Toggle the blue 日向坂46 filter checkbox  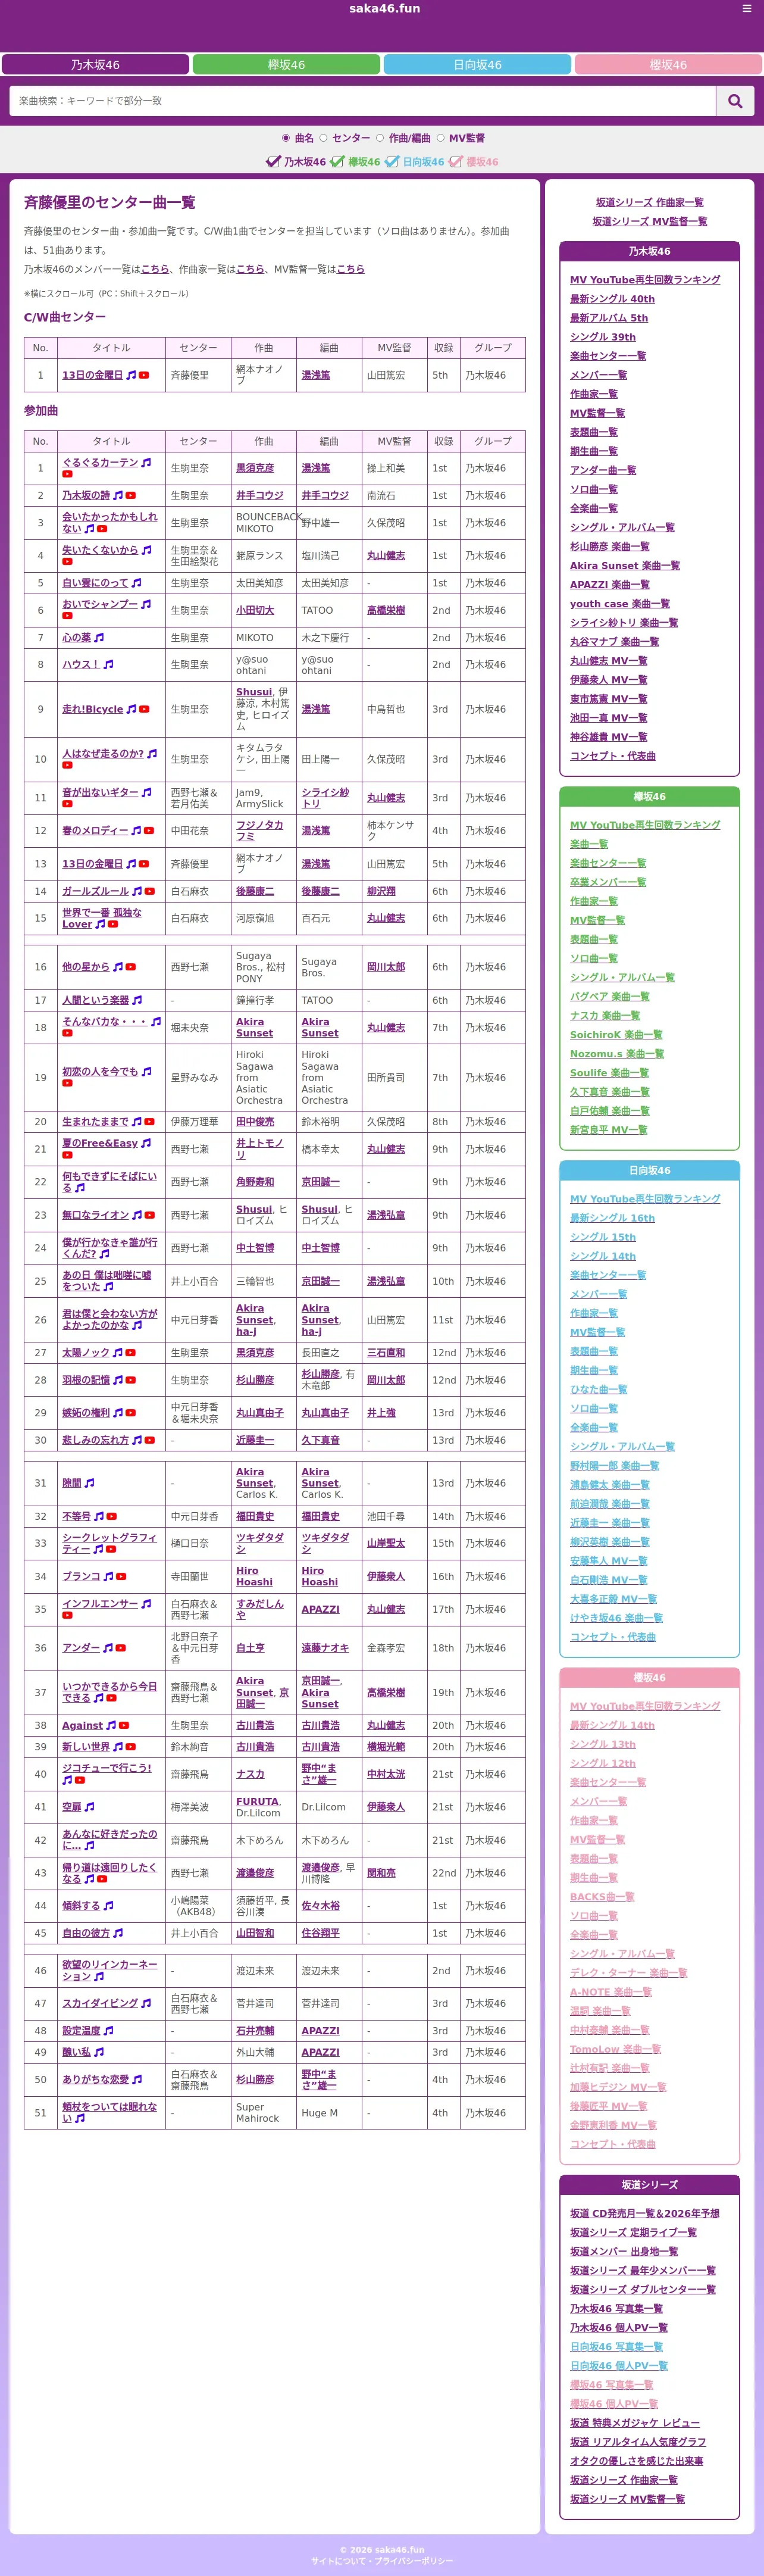point(392,161)
